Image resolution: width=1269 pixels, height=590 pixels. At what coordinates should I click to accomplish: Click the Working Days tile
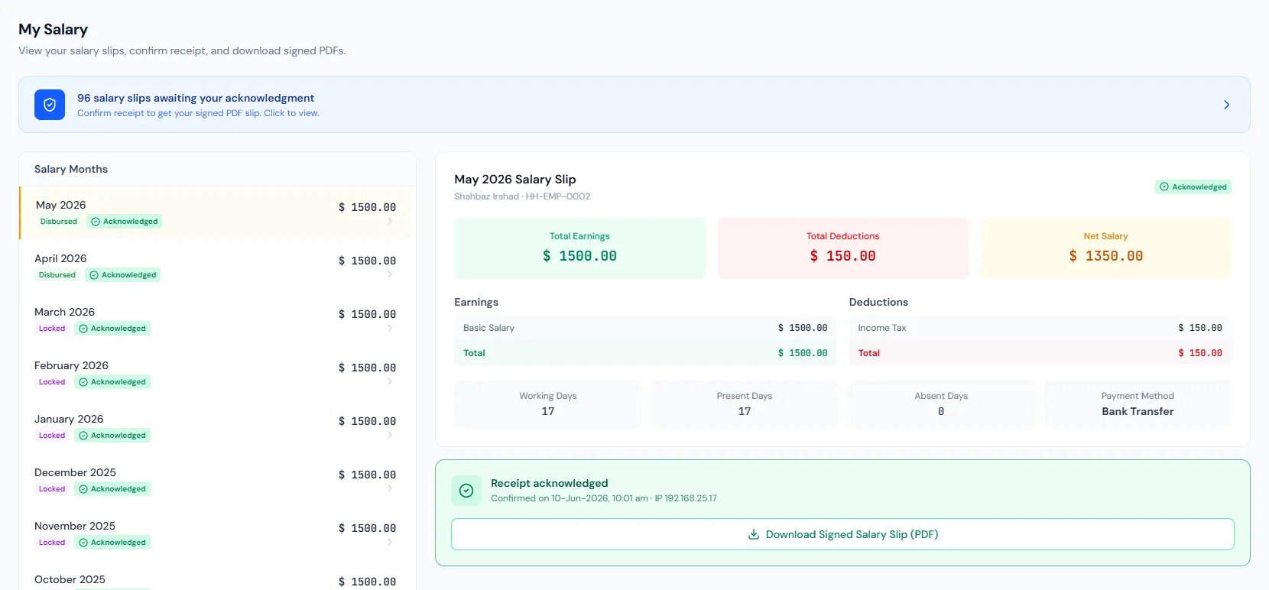tap(548, 404)
